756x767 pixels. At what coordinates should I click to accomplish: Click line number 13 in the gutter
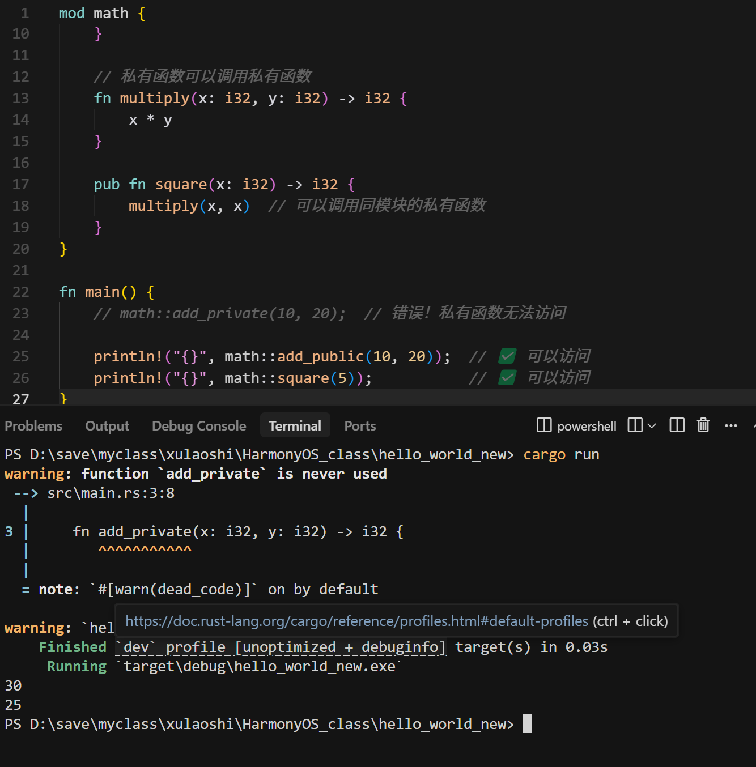[x=20, y=99]
